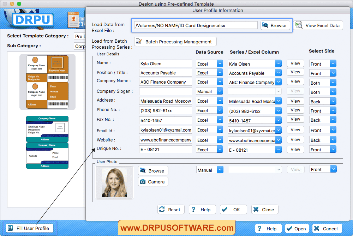The image size is (353, 236).
Task: Close the User Profile dialog
Action: [264, 210]
